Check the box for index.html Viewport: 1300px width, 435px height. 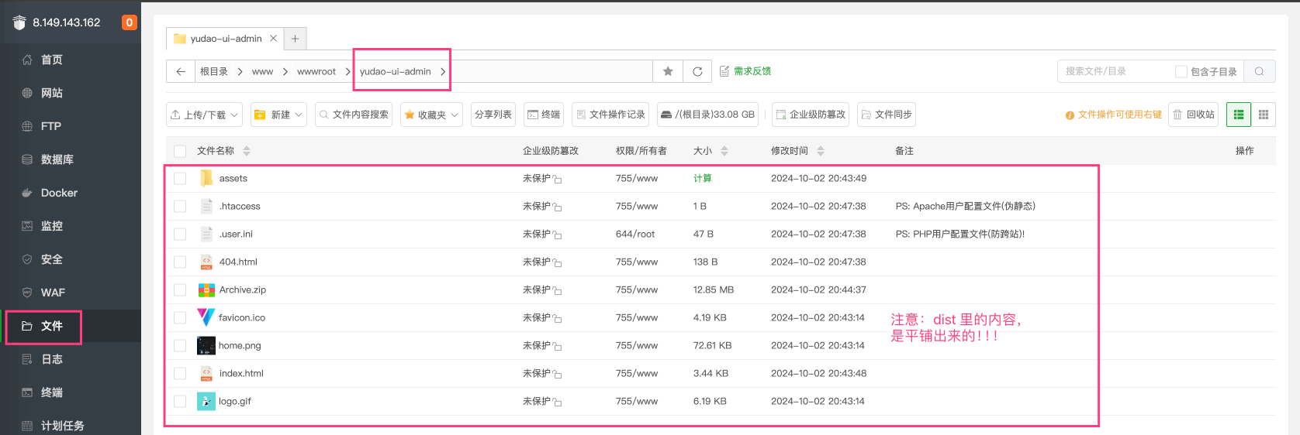[180, 373]
